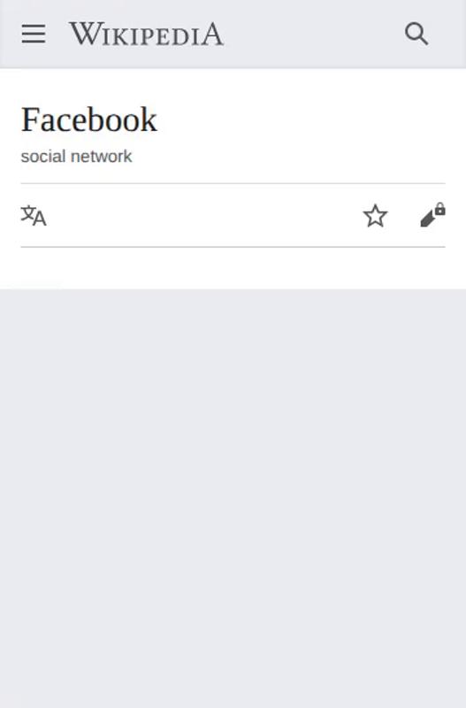Open the language selection icon

point(34,215)
